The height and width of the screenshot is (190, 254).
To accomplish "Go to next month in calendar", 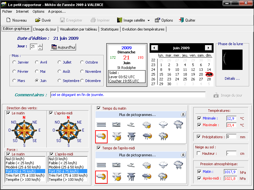I will click(208, 48).
